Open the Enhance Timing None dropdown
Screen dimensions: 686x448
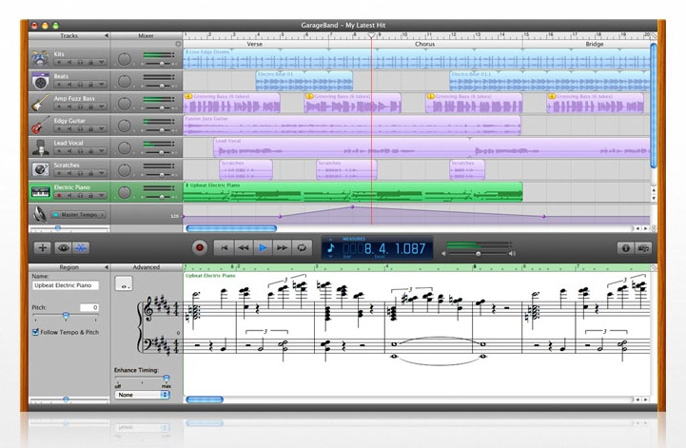143,394
